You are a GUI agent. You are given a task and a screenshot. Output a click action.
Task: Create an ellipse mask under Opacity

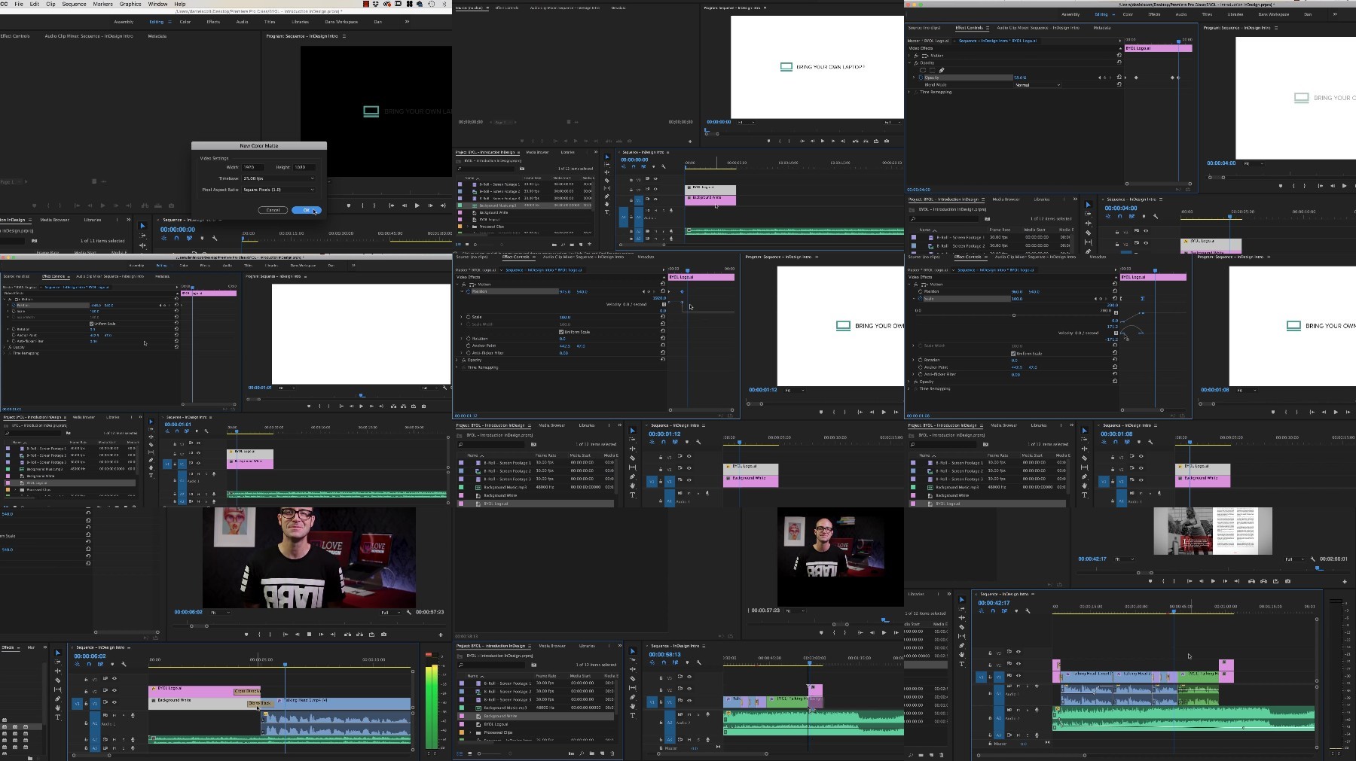pos(924,70)
